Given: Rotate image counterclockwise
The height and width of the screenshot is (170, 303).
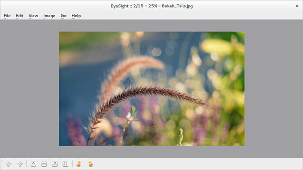Looking at the screenshot, I should (x=79, y=164).
